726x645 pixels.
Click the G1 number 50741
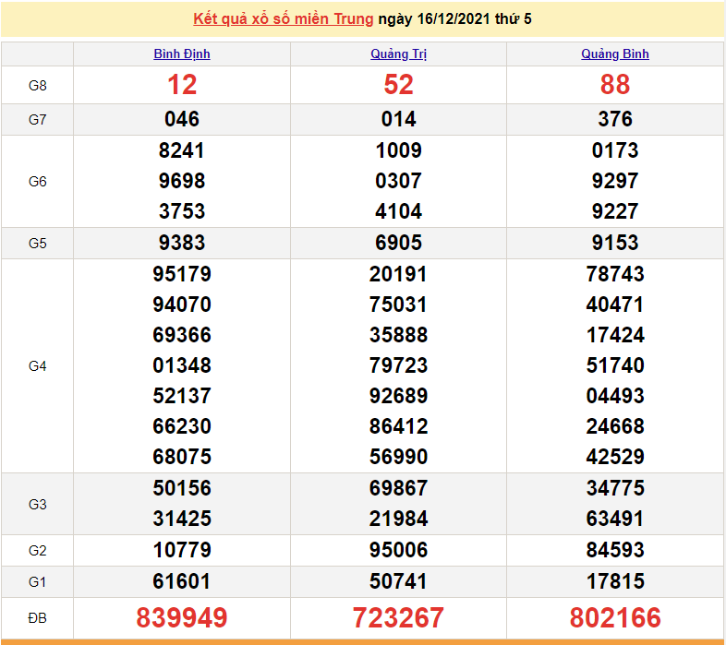coord(398,581)
